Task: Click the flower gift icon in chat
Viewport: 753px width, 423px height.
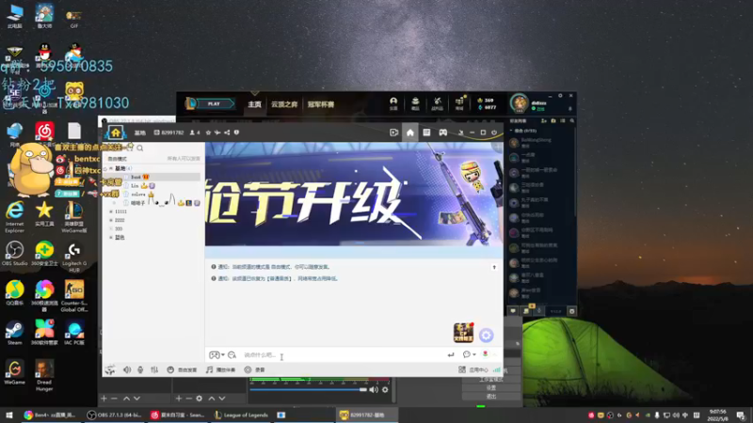Action: (x=485, y=354)
